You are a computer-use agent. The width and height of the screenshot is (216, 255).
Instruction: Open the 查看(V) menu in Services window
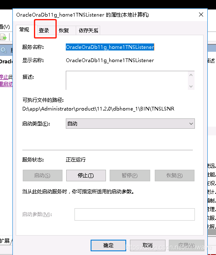5,26
